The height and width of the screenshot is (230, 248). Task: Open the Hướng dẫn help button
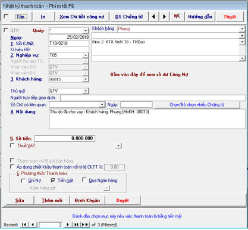[x=200, y=17]
